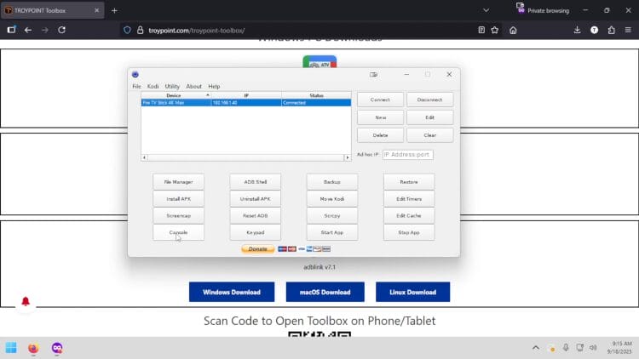Click the red notification bell icon
Viewport: 639px width, 359px height.
click(26, 302)
